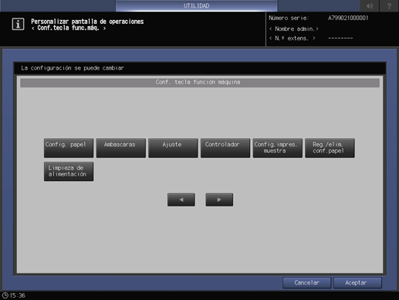Click the 15:36 time display
Image resolution: width=399 pixels, height=300 pixels.
tap(18, 295)
